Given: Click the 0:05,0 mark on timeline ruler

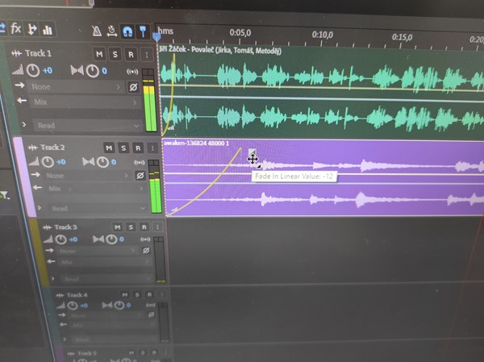Looking at the screenshot, I should point(240,34).
